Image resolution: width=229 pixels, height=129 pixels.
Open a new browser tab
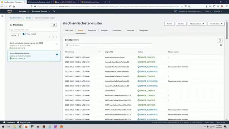click(109, 2)
